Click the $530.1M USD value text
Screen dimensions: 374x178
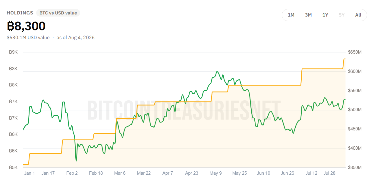[x=28, y=38]
